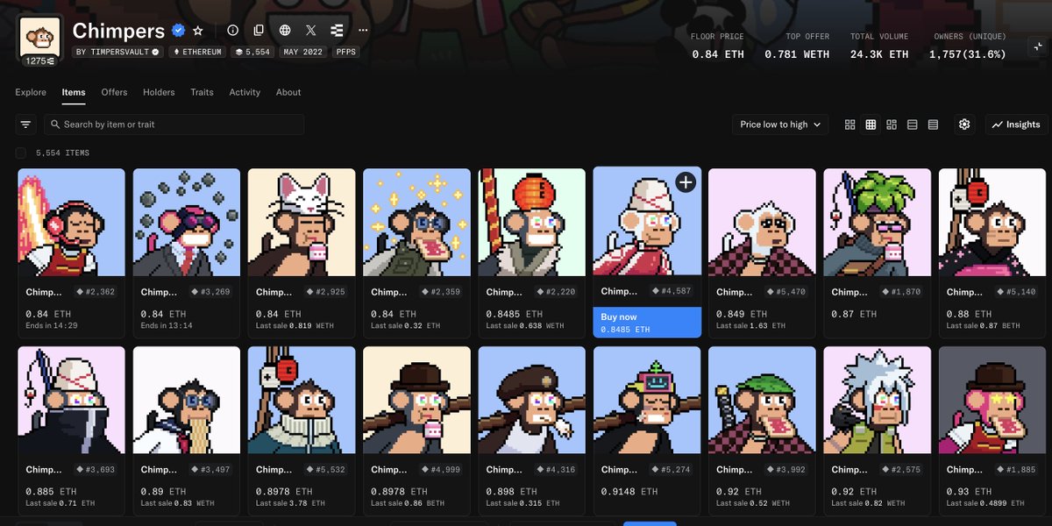Open Chimpers #1,885 pink chimp thumbnail

point(992,400)
